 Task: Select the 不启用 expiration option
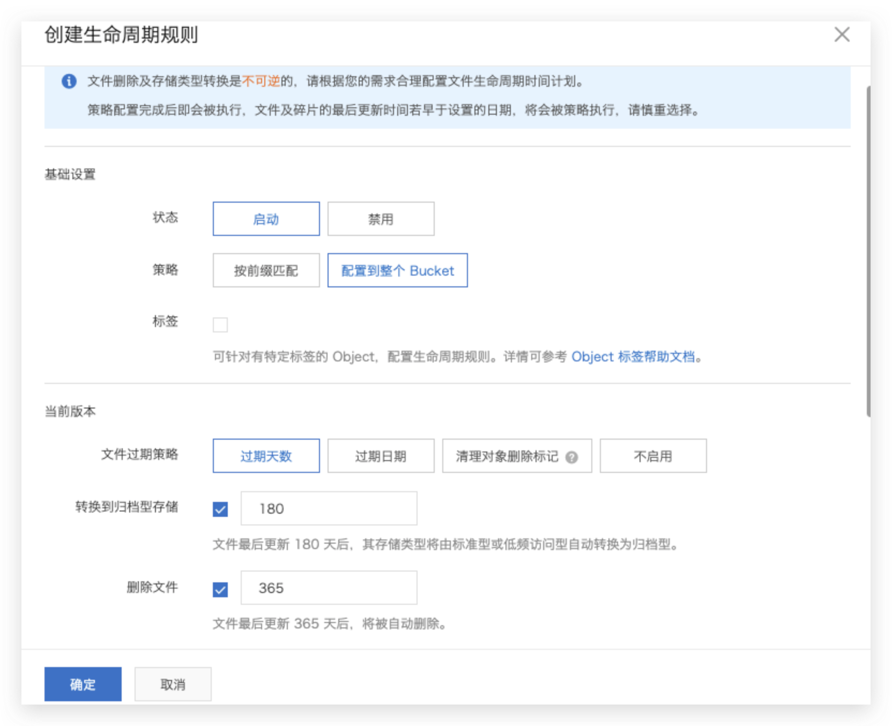[653, 456]
